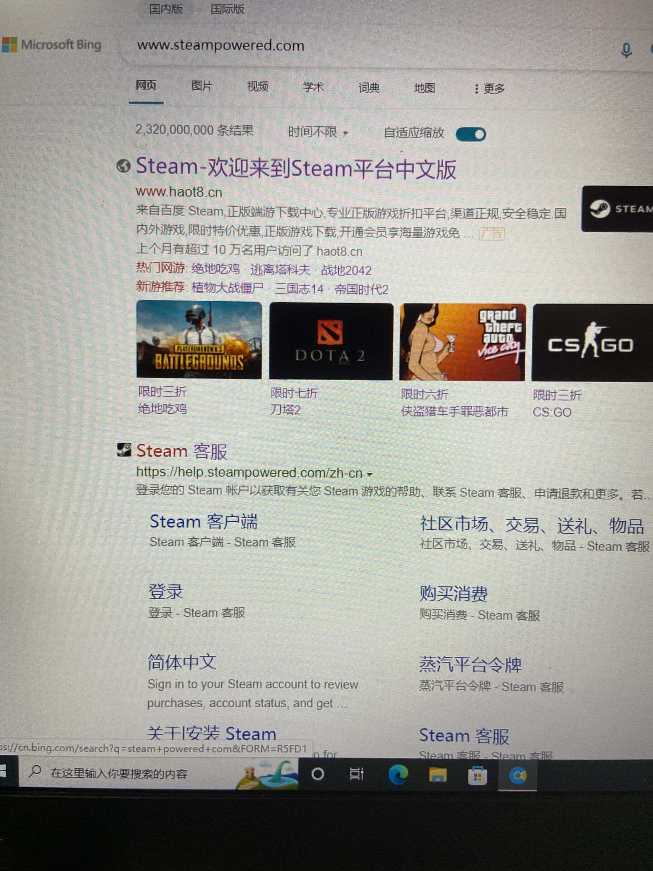Launch Microsoft Edge from the taskbar

398,774
